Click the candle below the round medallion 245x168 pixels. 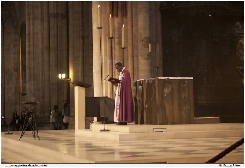[x=150, y=48]
